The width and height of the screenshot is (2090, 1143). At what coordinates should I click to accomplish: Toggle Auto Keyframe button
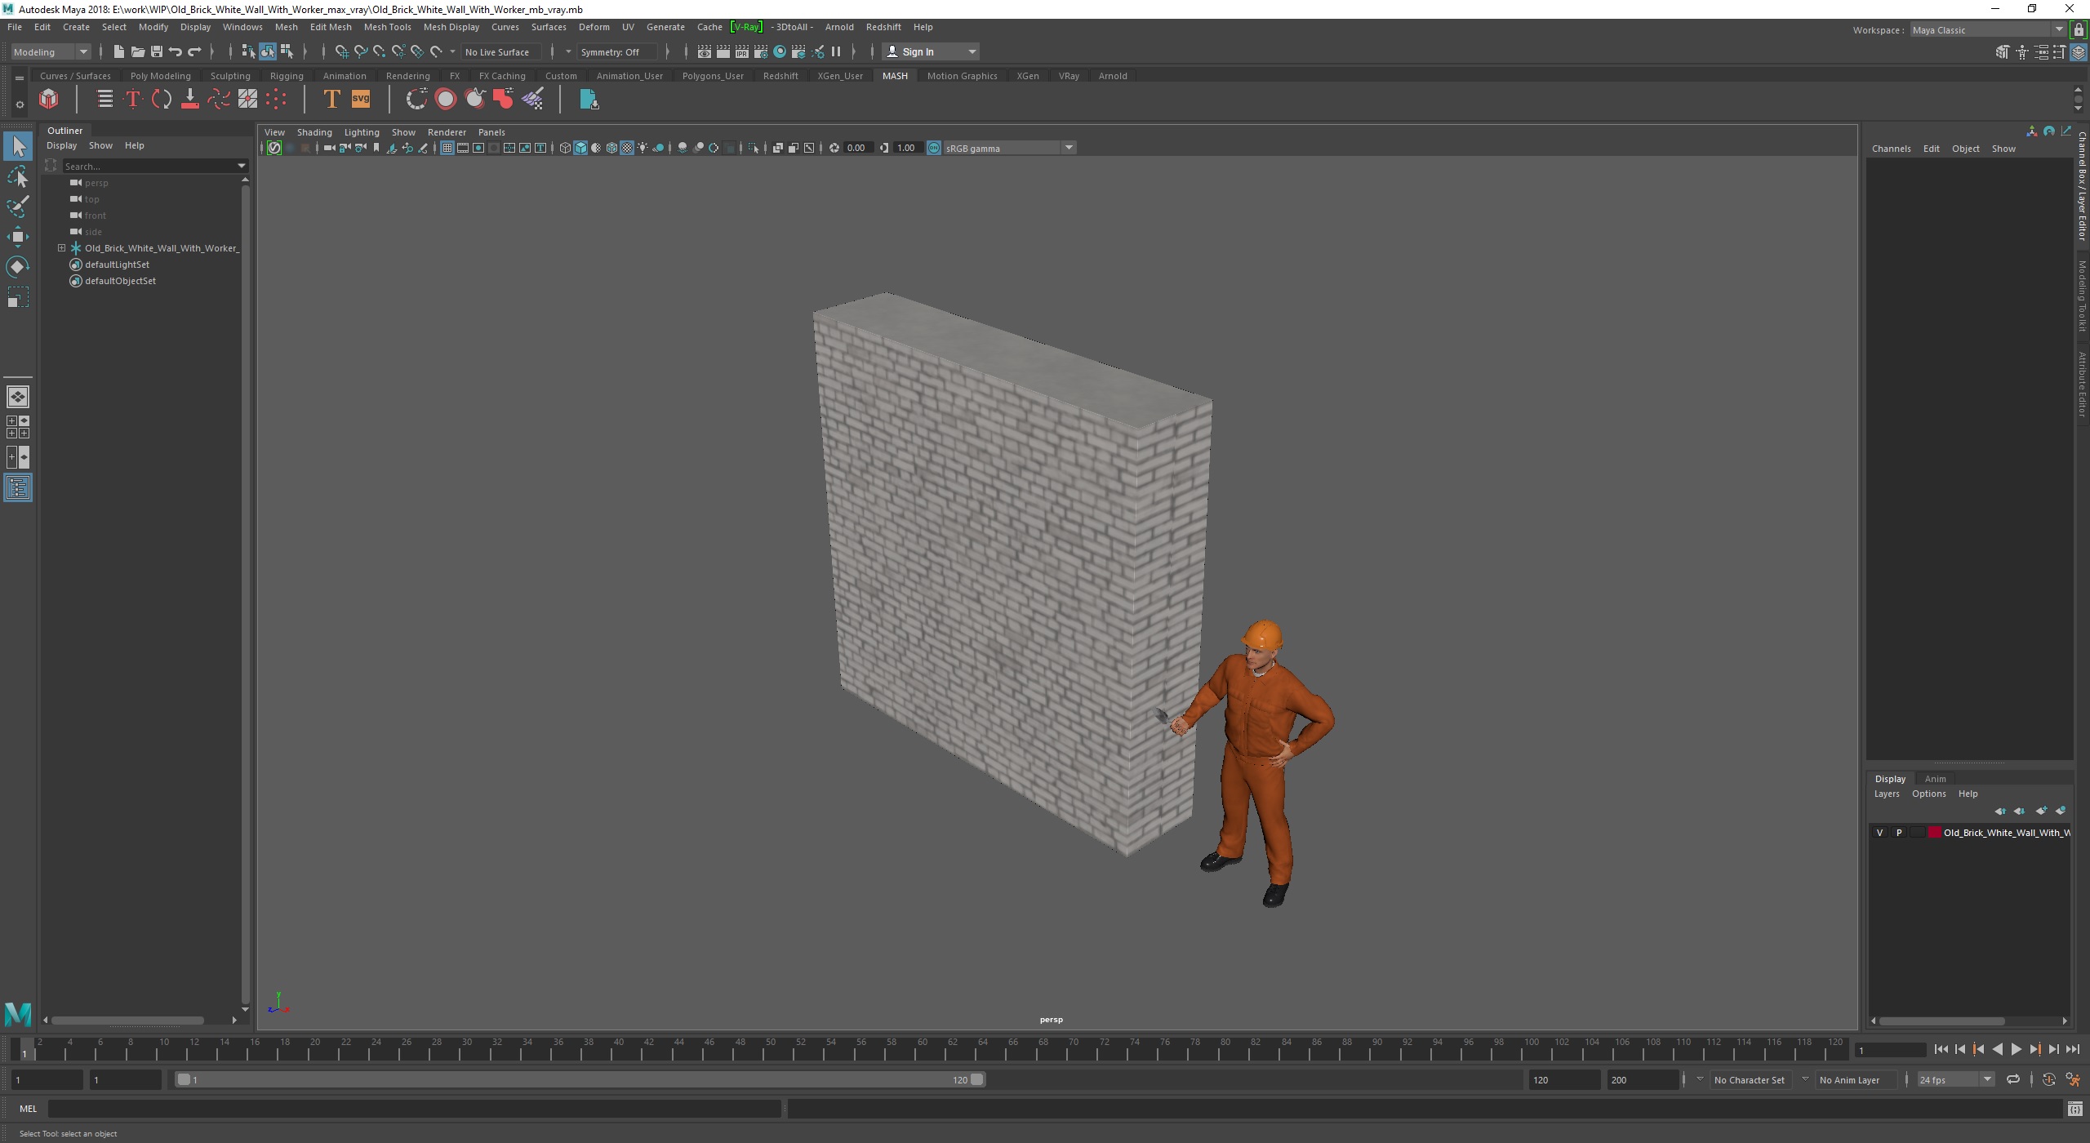[x=2048, y=1079]
